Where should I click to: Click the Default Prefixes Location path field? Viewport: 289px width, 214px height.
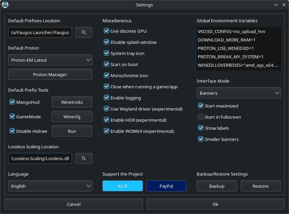[40, 32]
